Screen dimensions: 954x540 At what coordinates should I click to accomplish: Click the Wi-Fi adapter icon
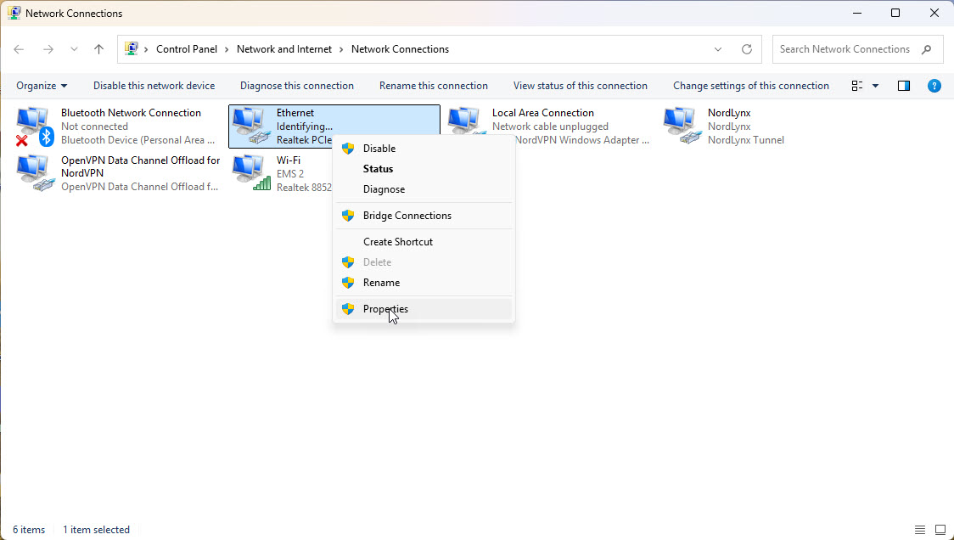(x=250, y=173)
